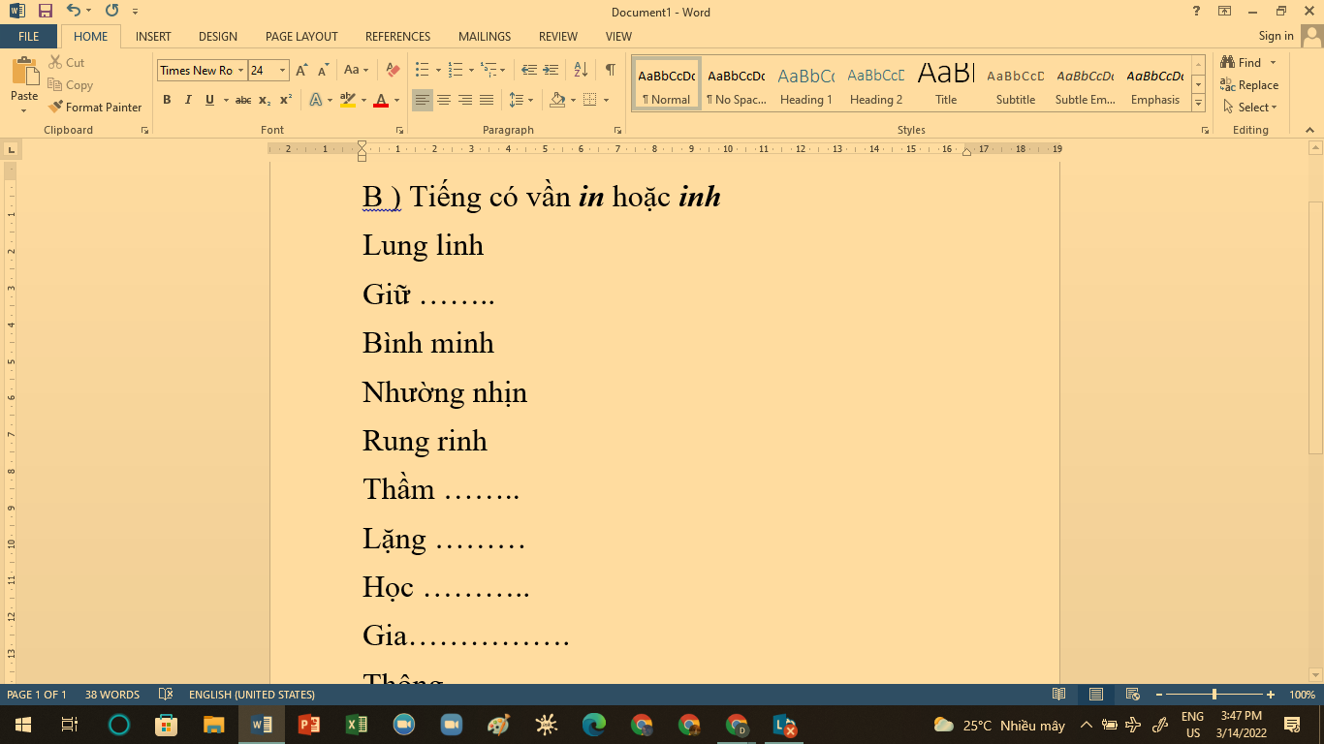Image resolution: width=1324 pixels, height=744 pixels.
Task: Clear all formatting from selection
Action: point(393,70)
